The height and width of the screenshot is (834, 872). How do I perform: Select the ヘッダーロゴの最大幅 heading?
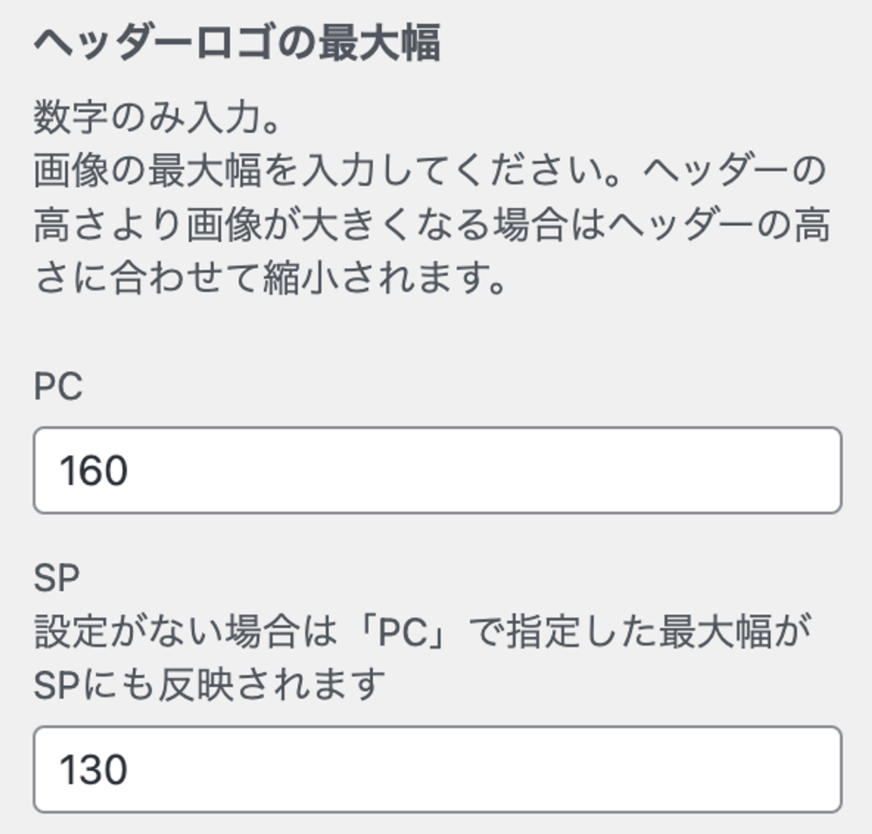click(x=237, y=43)
